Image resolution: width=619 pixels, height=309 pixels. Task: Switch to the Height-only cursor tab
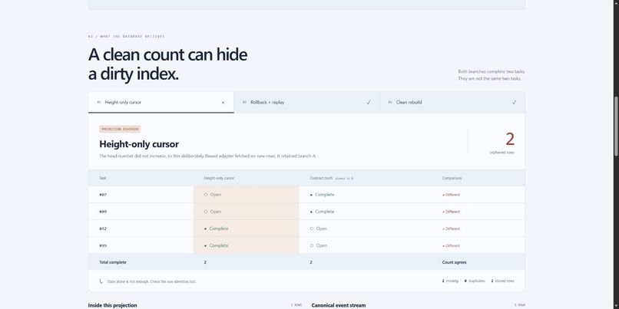[161, 103]
